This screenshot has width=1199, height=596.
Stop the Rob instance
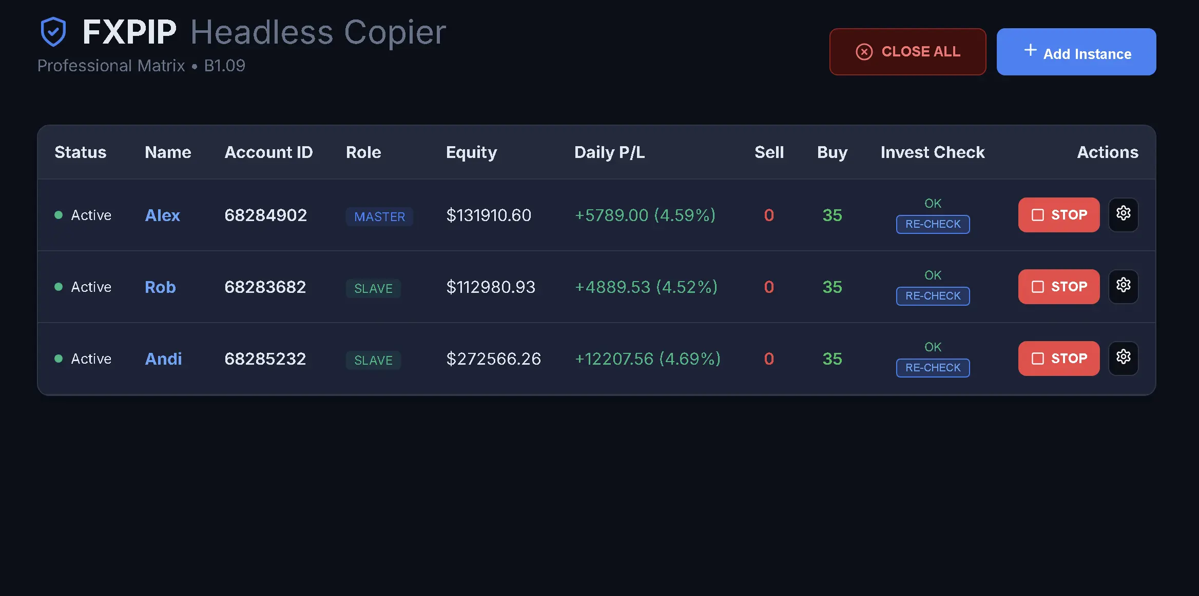[x=1059, y=287]
